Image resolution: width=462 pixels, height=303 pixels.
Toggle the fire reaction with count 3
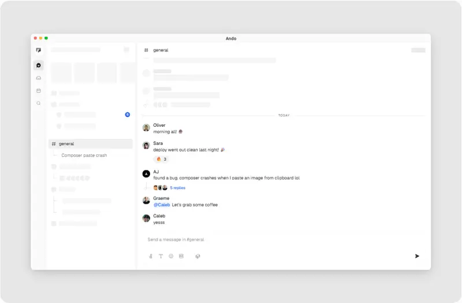pyautogui.click(x=161, y=159)
